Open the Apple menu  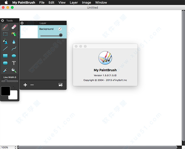point(6,2)
